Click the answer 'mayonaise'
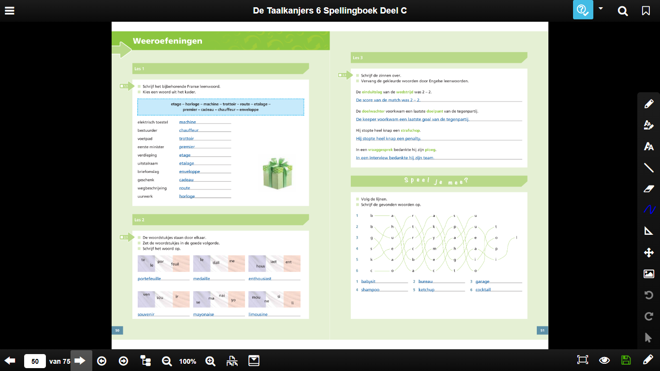The width and height of the screenshot is (660, 371). [x=203, y=314]
